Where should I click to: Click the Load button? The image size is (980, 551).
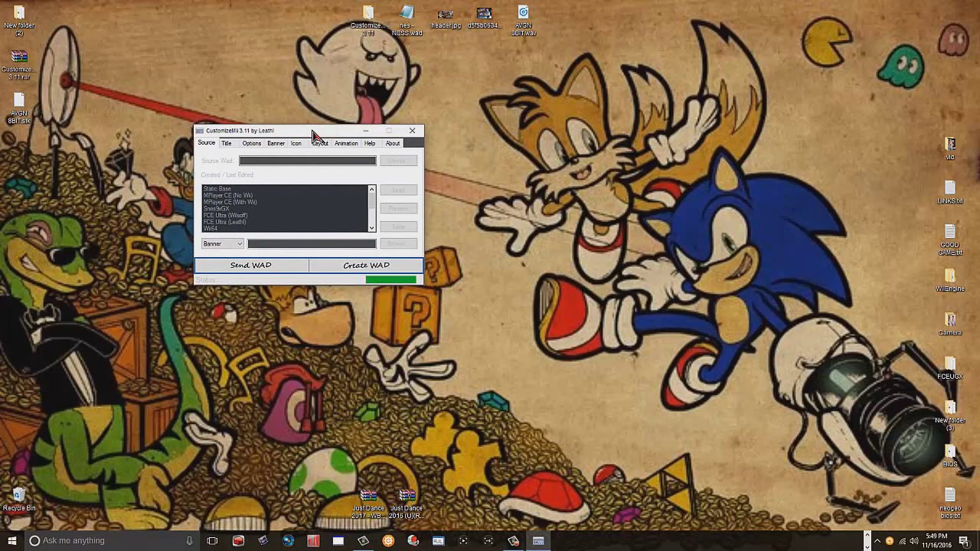[x=398, y=190]
